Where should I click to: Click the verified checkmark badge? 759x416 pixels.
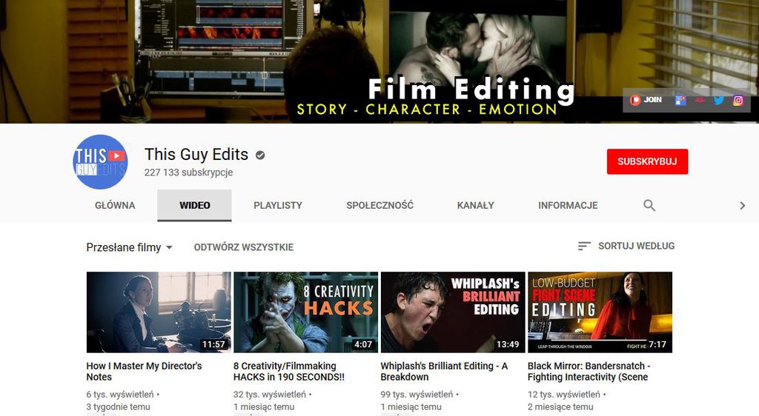coord(260,155)
